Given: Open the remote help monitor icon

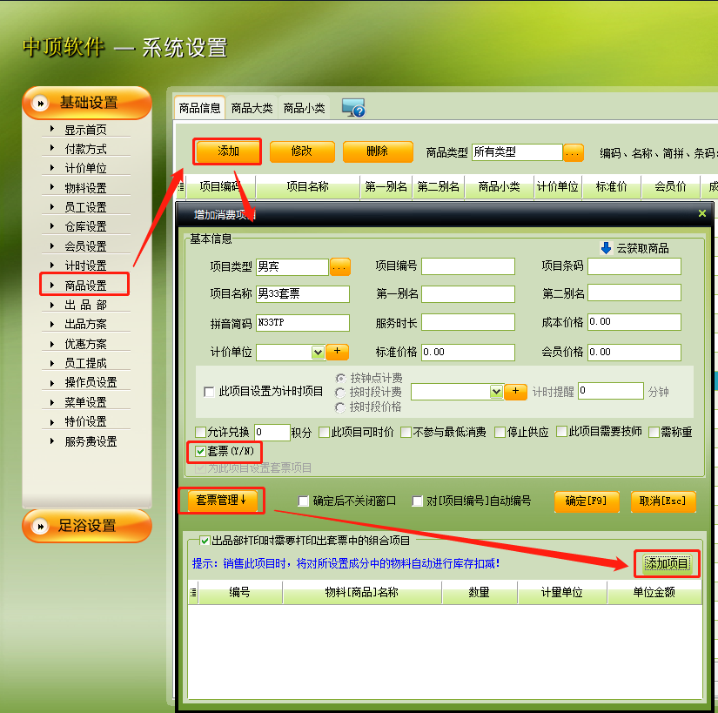Looking at the screenshot, I should (353, 108).
